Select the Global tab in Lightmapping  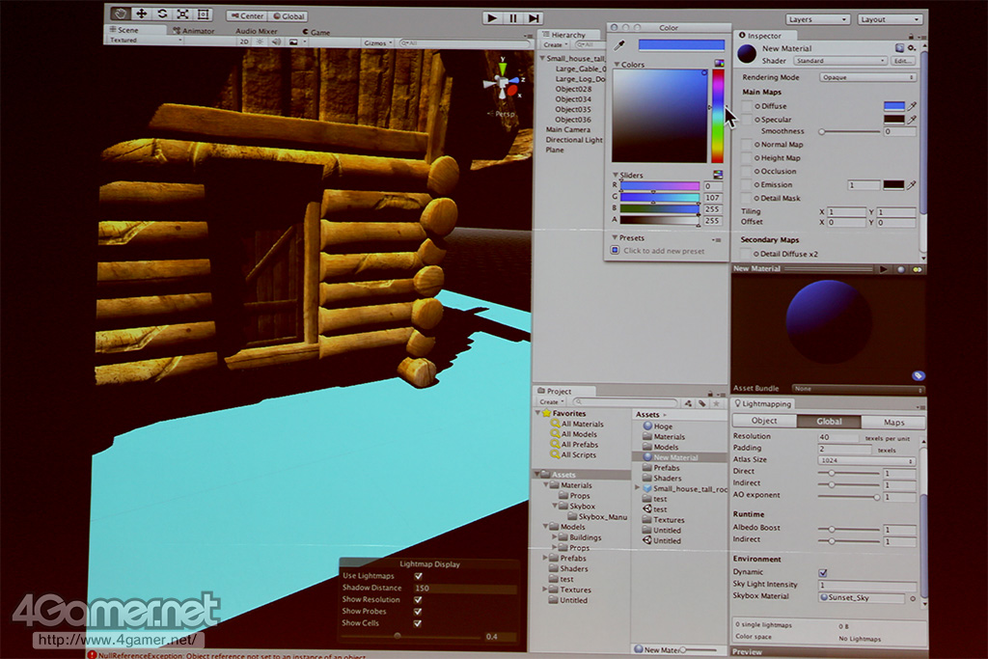pyautogui.click(x=829, y=422)
